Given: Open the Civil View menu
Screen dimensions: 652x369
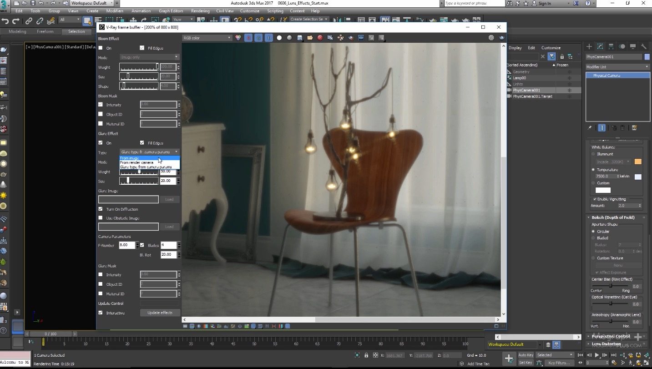Looking at the screenshot, I should pyautogui.click(x=225, y=11).
